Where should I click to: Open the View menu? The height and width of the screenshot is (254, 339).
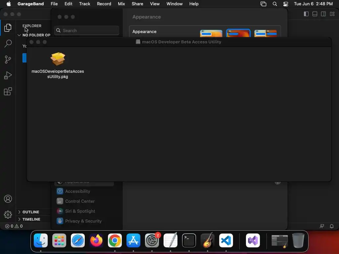point(155,4)
